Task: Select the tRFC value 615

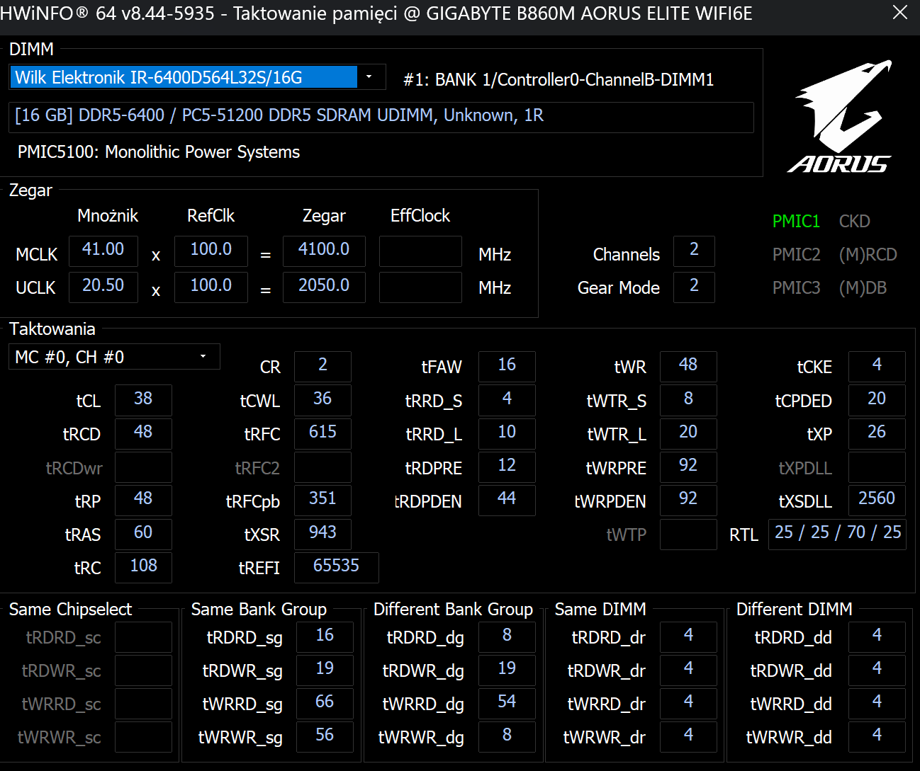Action: 322,433
